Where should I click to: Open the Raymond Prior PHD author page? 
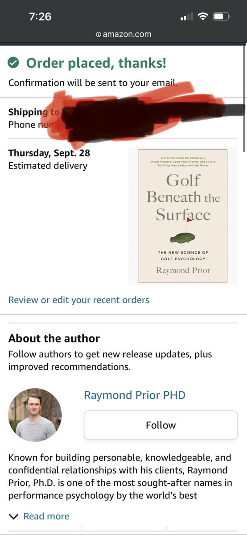click(x=134, y=395)
